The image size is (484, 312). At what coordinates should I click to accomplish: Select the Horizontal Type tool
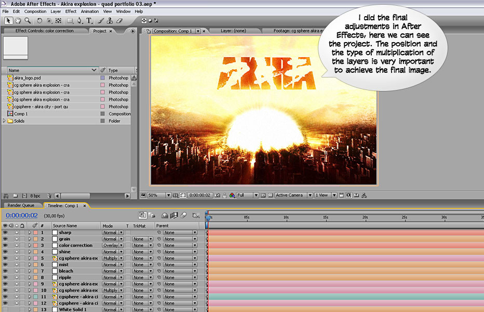(89, 21)
